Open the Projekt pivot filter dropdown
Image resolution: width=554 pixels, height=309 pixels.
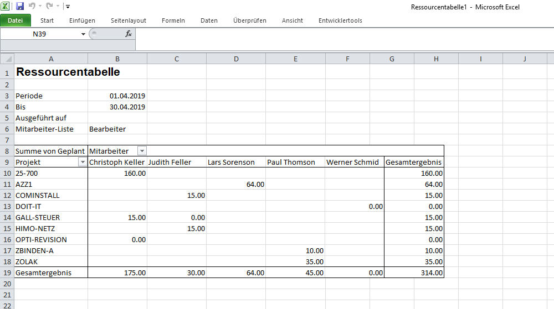pyautogui.click(x=83, y=162)
